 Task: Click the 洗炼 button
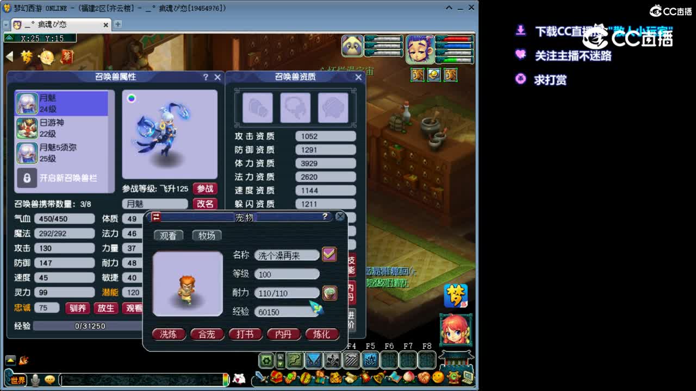pyautogui.click(x=169, y=334)
